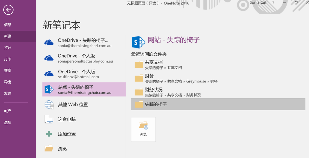309x158 pixels.
Task: Go to the 打印 section
Action: tap(8, 59)
